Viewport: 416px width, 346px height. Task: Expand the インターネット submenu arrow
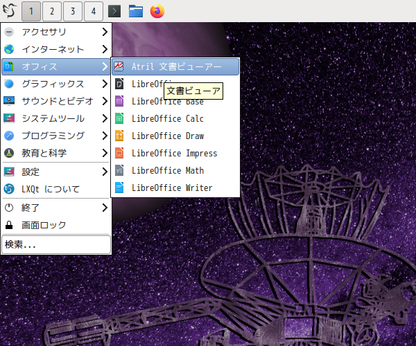[x=105, y=49]
